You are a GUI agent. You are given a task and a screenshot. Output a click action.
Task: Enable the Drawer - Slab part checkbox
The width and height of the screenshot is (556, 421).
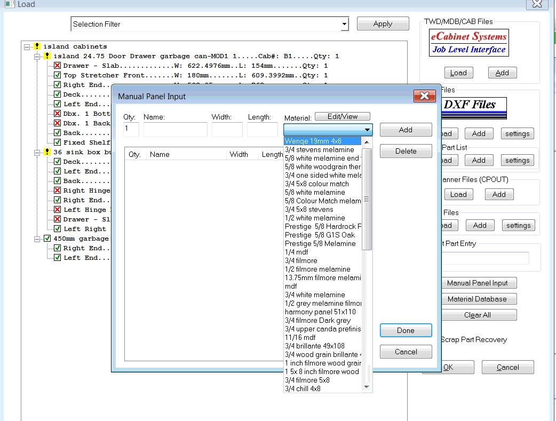[57, 66]
